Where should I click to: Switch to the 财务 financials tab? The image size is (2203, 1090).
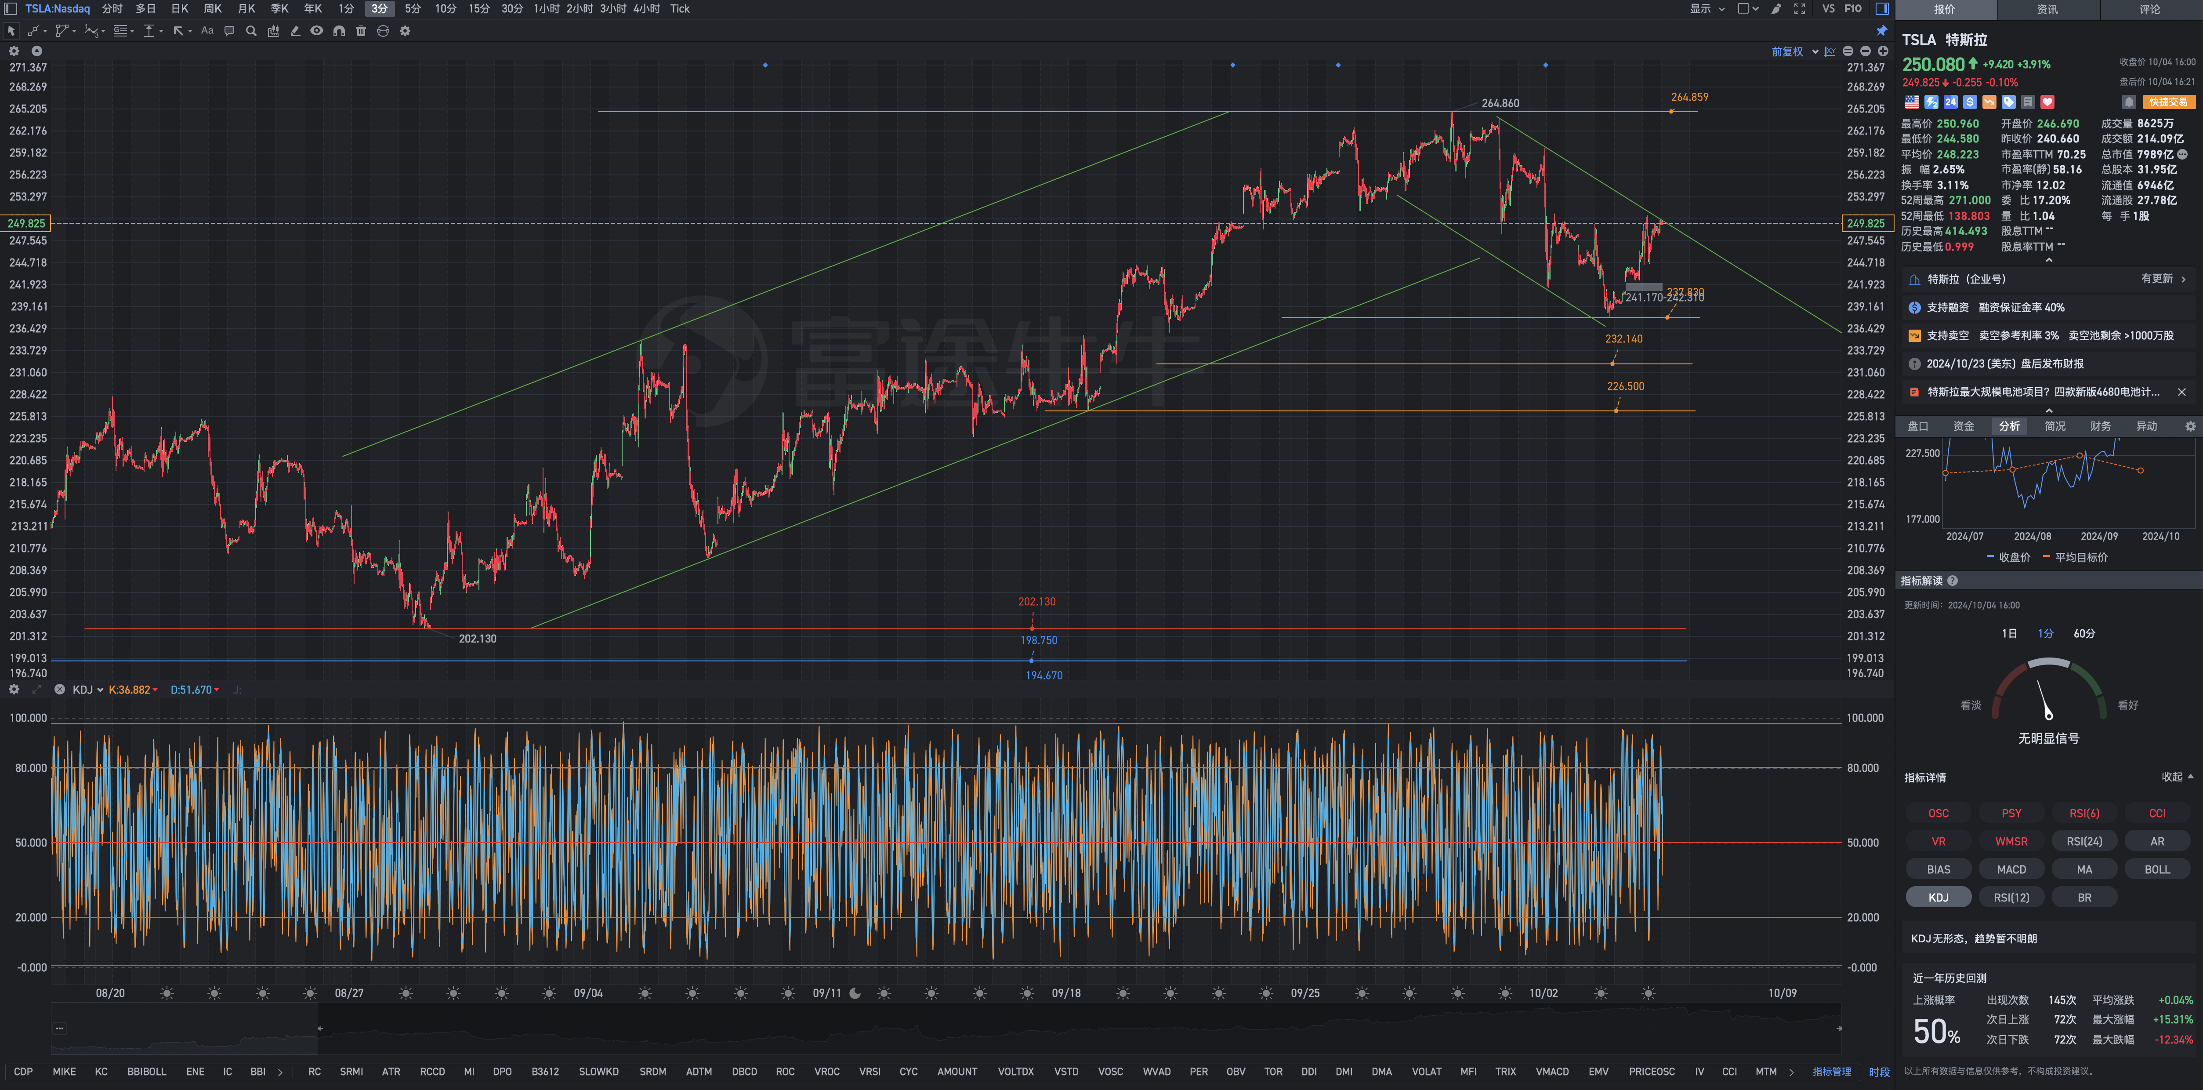coord(2100,426)
